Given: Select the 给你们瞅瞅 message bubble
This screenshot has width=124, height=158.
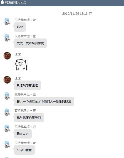Looking at the screenshot, I should click(x=24, y=150).
